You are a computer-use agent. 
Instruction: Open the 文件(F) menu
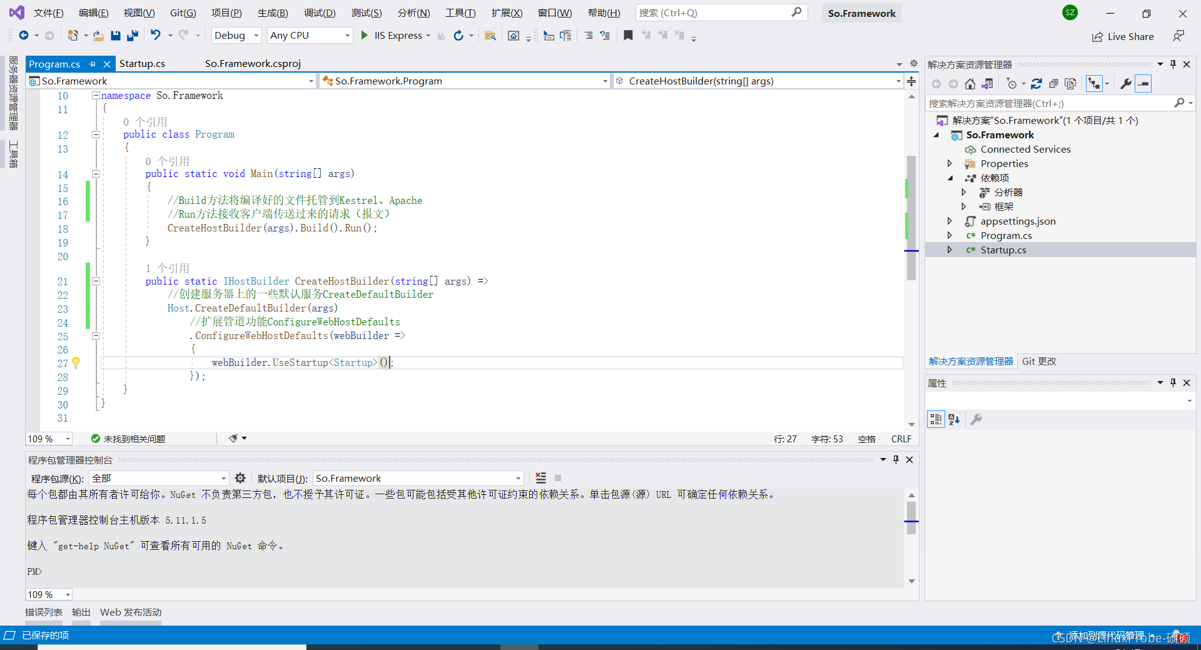point(48,13)
